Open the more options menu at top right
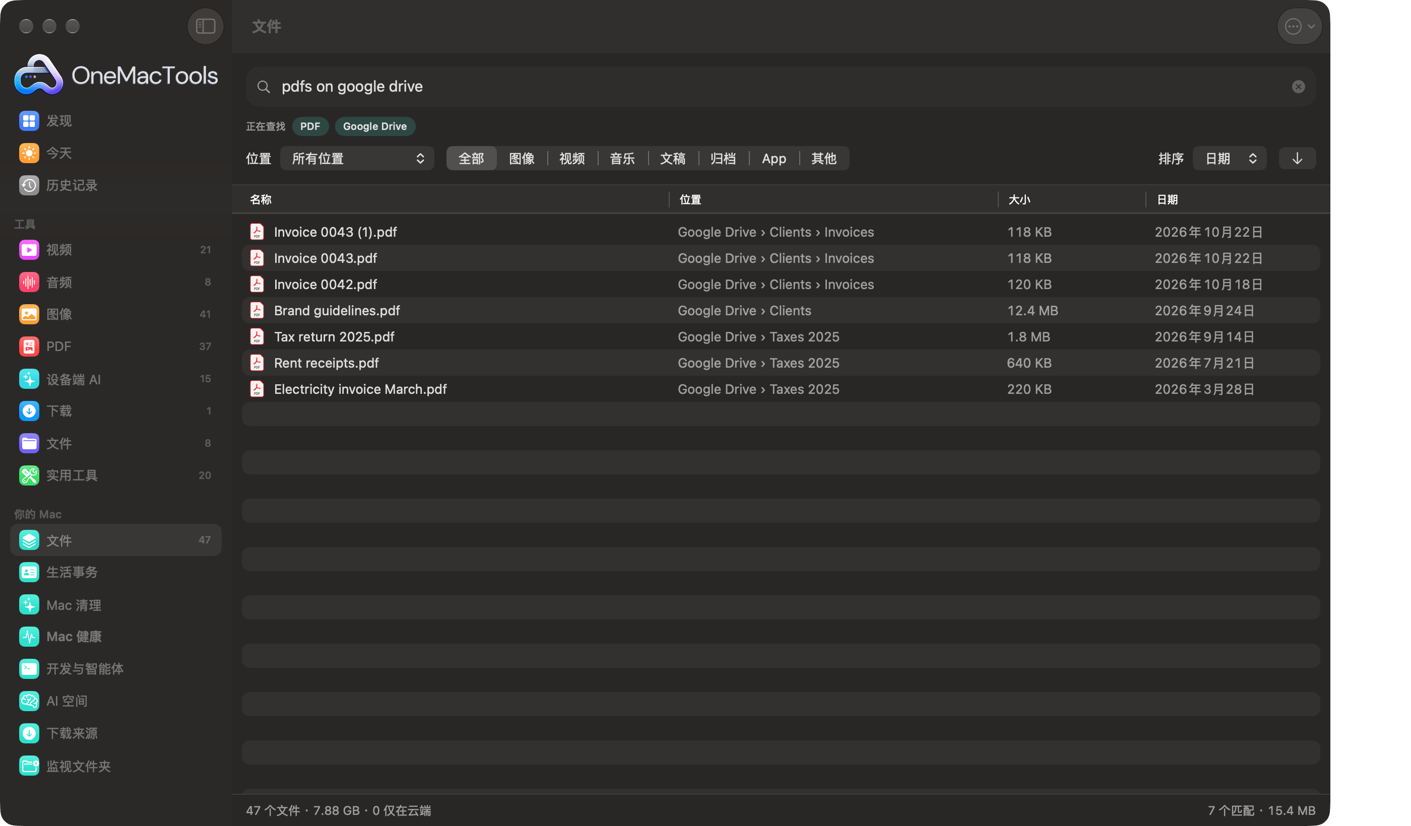The width and height of the screenshot is (1411, 826). point(1299,26)
